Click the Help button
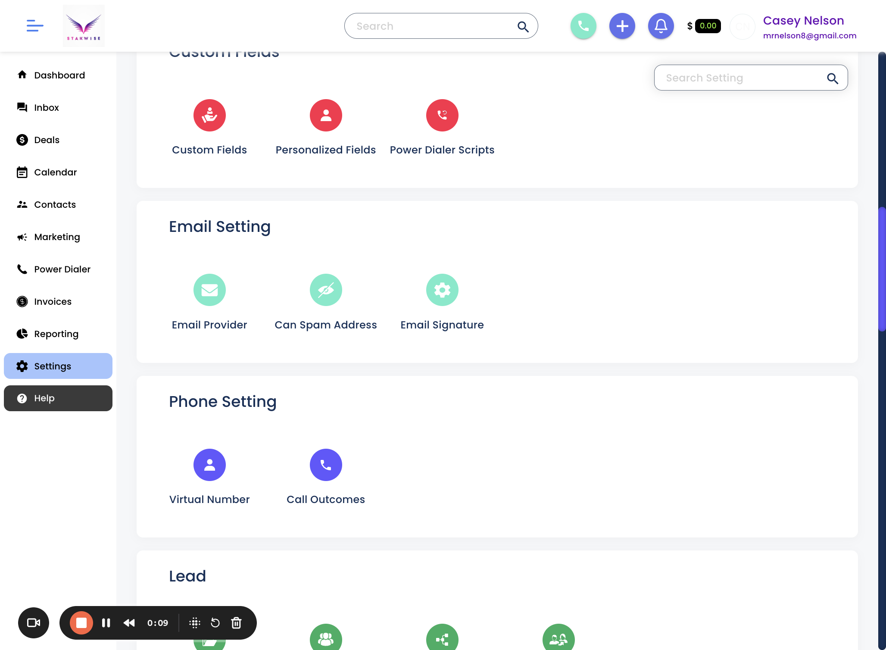Viewport: 886px width, 650px height. click(58, 398)
